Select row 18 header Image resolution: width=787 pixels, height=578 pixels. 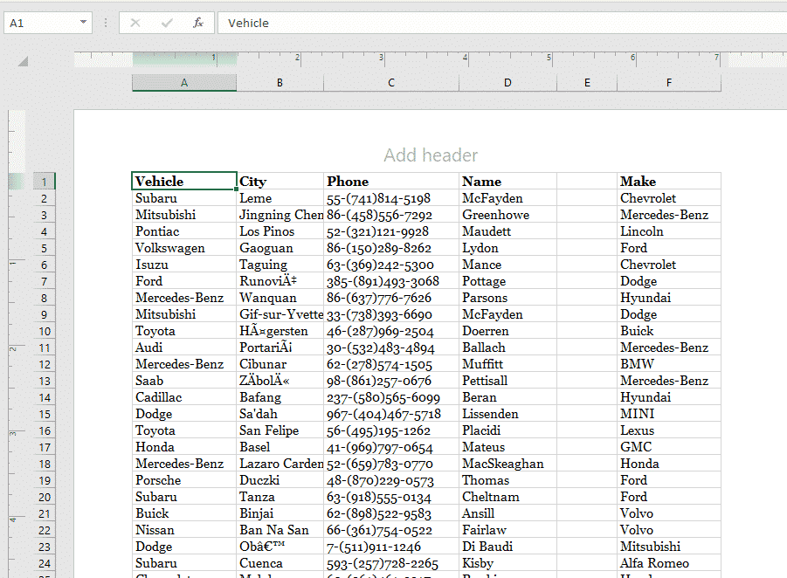click(x=45, y=464)
